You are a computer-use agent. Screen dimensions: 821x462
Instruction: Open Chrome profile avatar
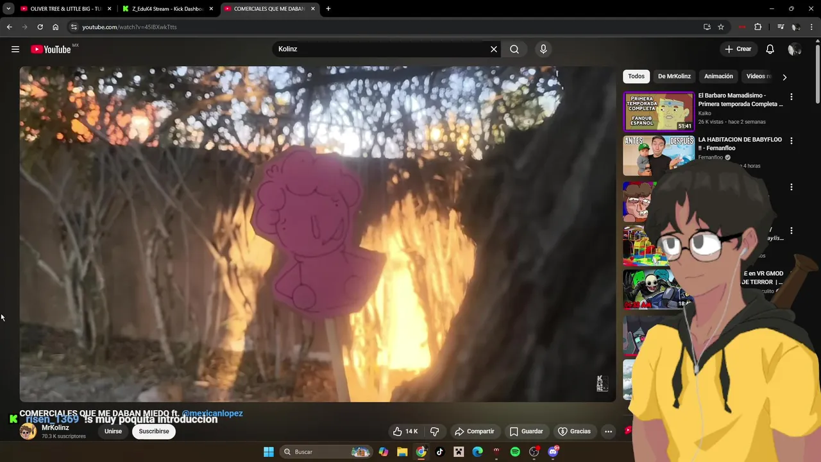coord(796,27)
